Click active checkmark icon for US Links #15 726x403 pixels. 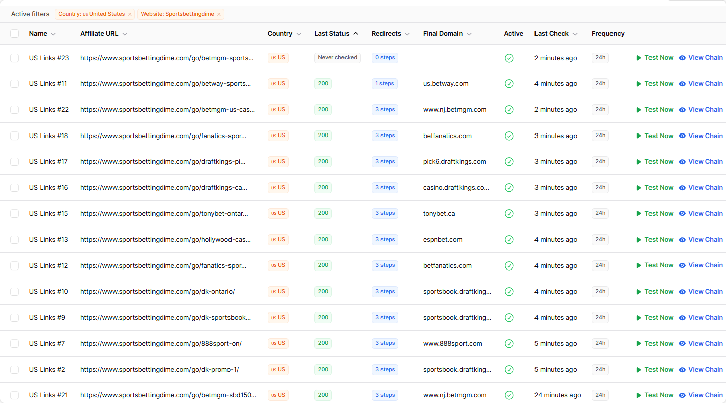(x=509, y=214)
